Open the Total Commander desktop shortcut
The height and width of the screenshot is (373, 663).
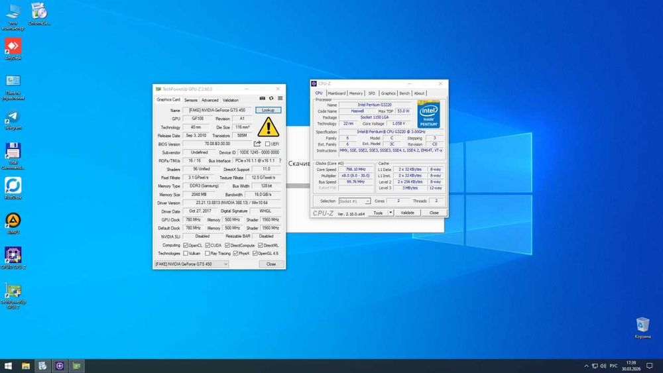13,156
